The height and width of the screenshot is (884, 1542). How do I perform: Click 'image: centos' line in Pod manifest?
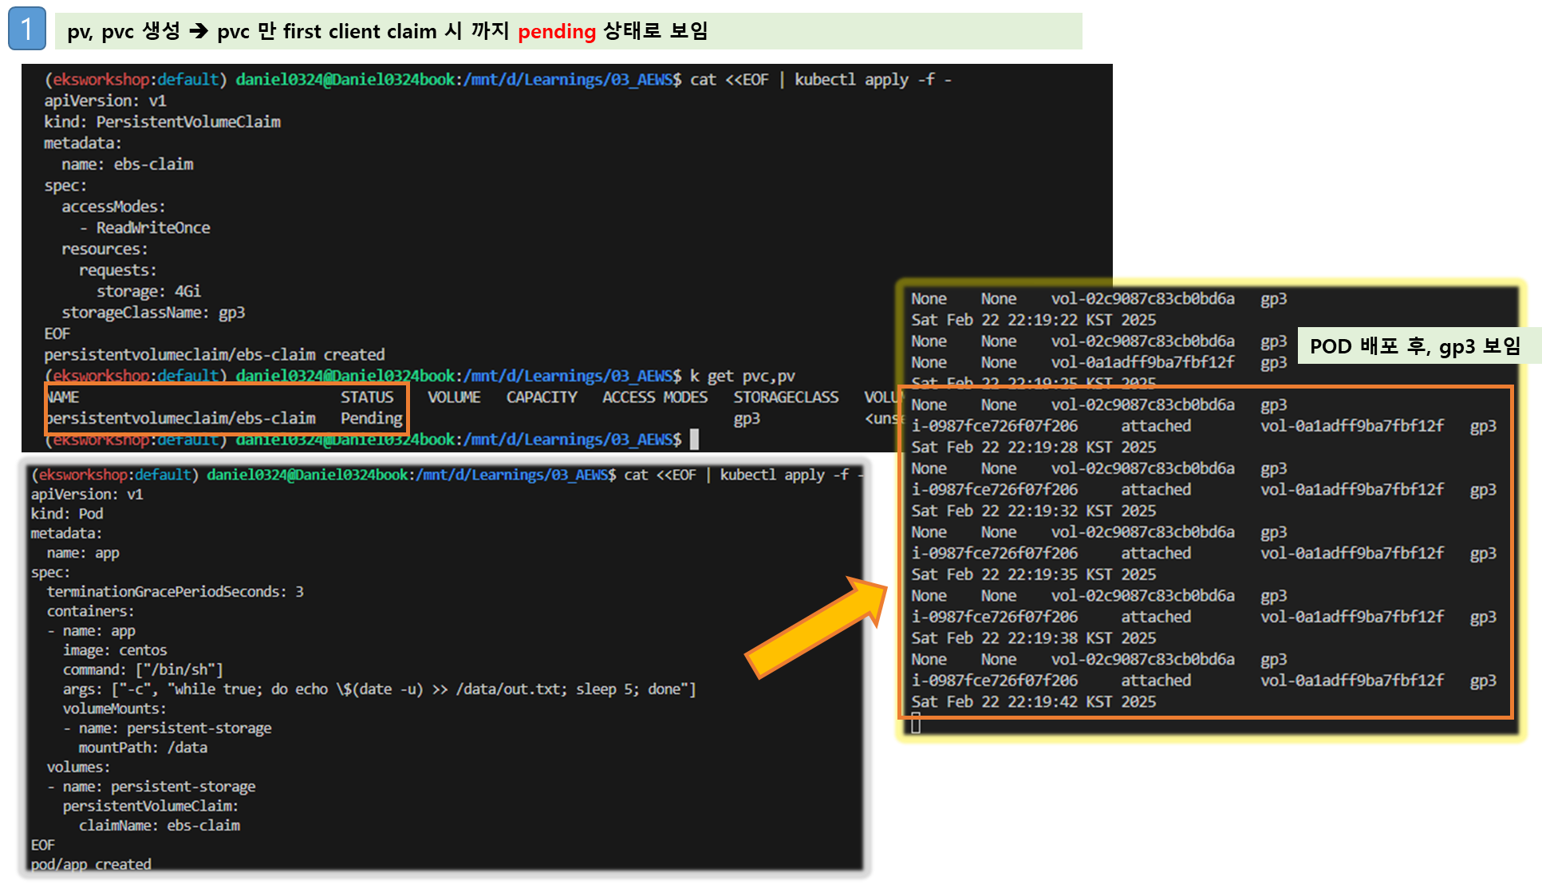click(x=115, y=650)
